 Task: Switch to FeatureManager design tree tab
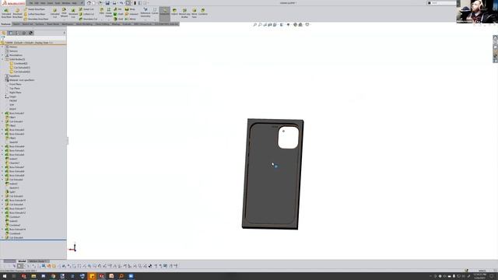click(x=4, y=33)
